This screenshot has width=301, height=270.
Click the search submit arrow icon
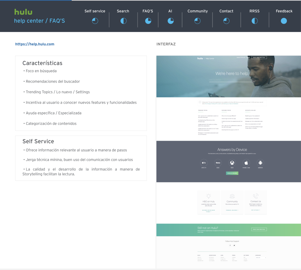tap(253, 80)
